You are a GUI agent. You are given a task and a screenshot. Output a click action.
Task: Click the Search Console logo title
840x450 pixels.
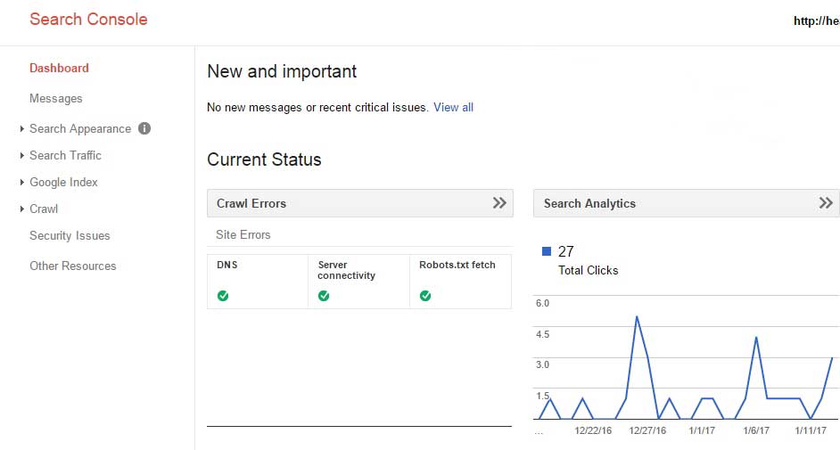[88, 20]
